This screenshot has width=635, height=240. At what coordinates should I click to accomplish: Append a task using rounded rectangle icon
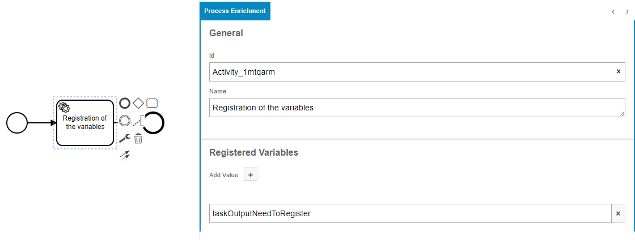(152, 104)
